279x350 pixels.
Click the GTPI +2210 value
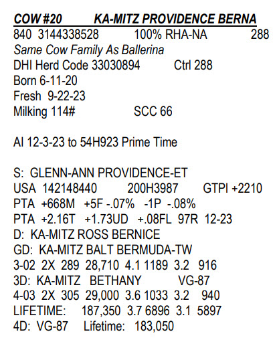(233, 189)
